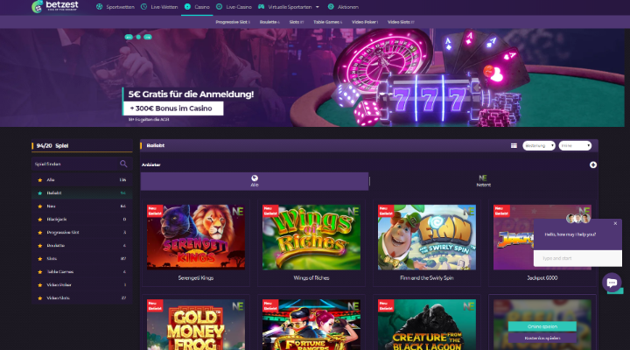Viewport: 630px width, 350px height.
Task: Click the 5€ Gratis für die Anmeldung banner text
Action: click(191, 94)
